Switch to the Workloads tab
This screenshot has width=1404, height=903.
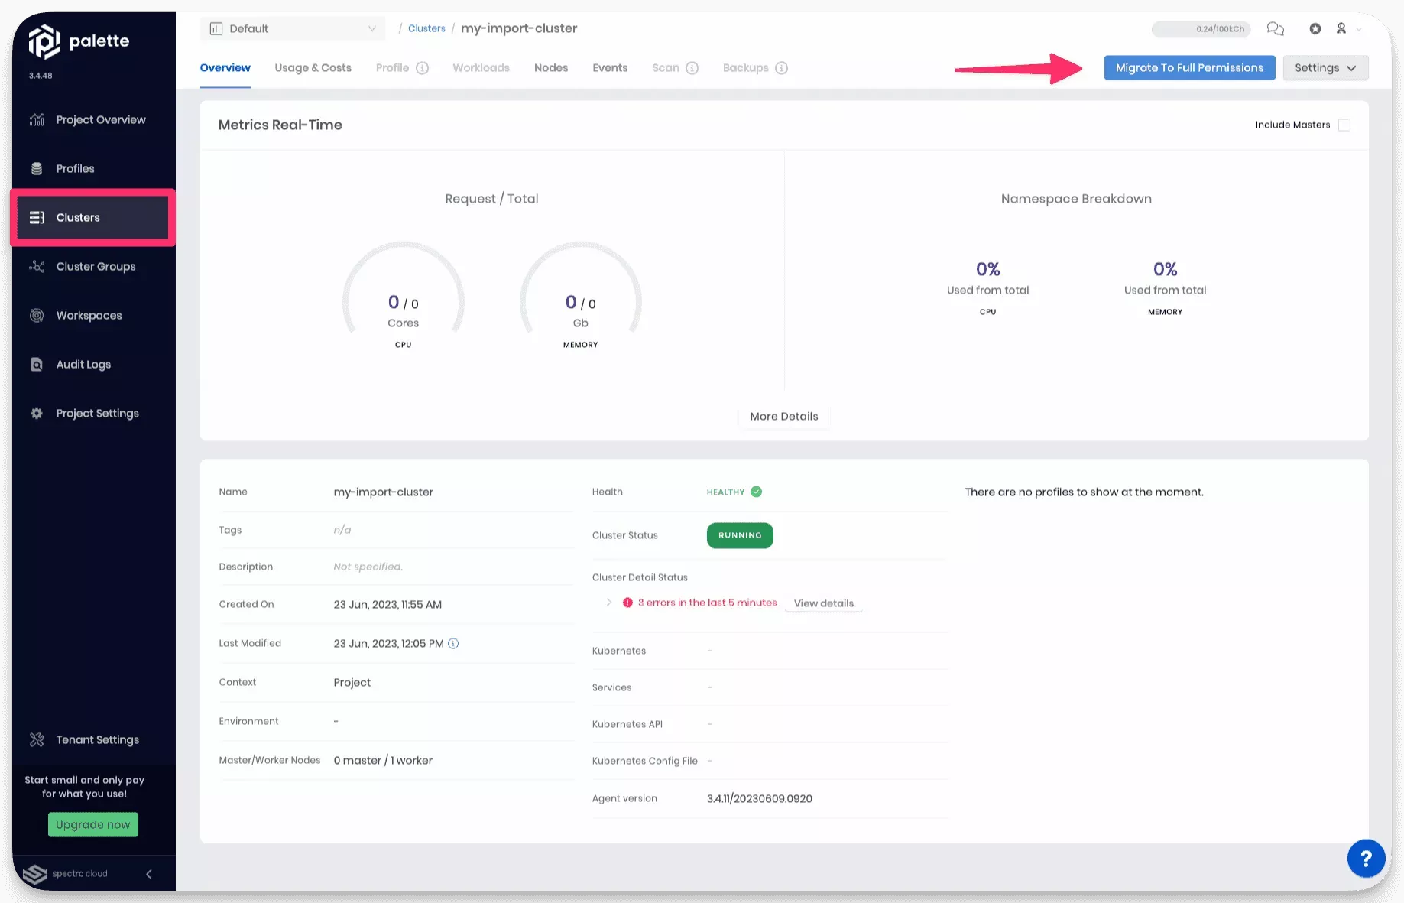pos(481,67)
